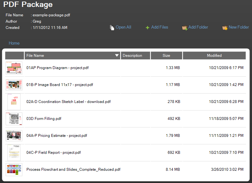
Task: Sort by the Modified column header
Action: tap(214, 56)
